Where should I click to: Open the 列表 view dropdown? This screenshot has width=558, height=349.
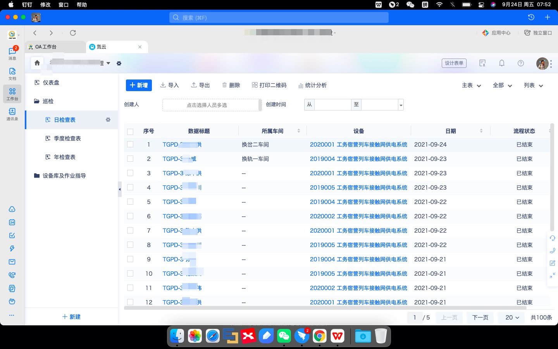[x=534, y=85]
